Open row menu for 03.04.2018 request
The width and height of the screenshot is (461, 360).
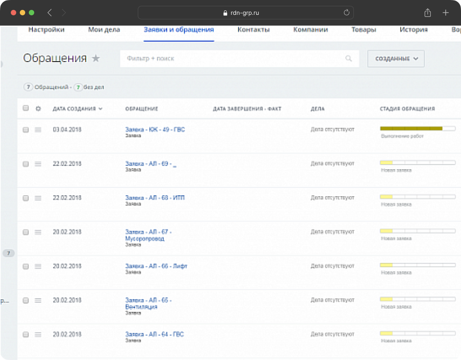pos(38,130)
